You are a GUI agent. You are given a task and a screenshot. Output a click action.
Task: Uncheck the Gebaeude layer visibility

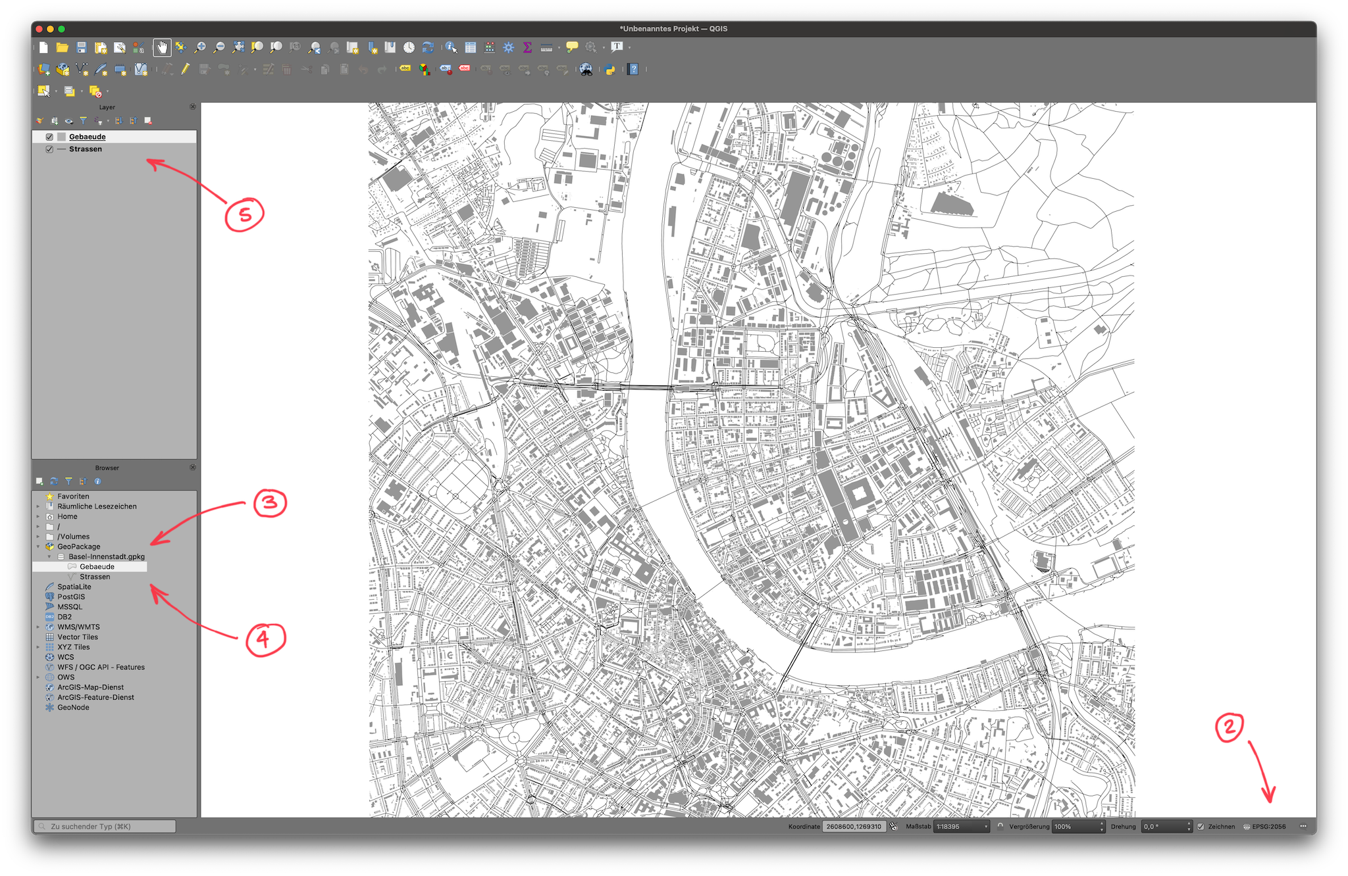click(x=49, y=137)
